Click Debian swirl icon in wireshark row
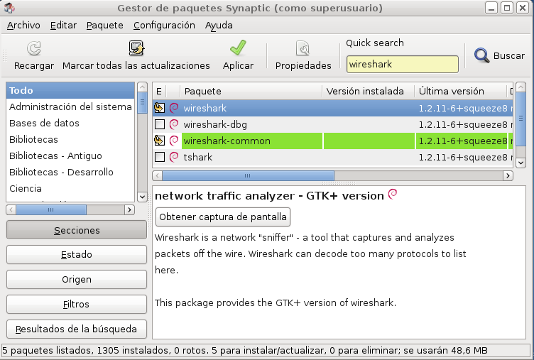 coord(174,108)
